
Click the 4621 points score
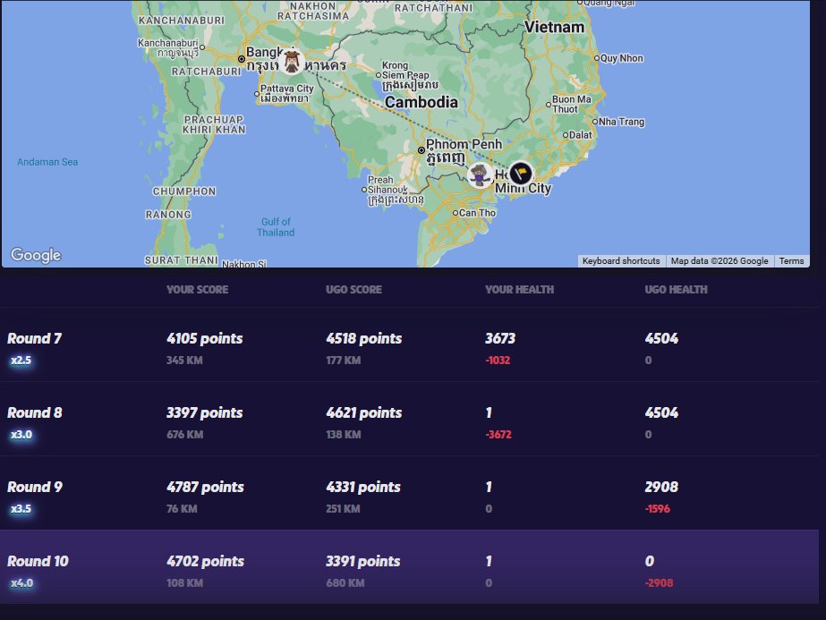[364, 412]
